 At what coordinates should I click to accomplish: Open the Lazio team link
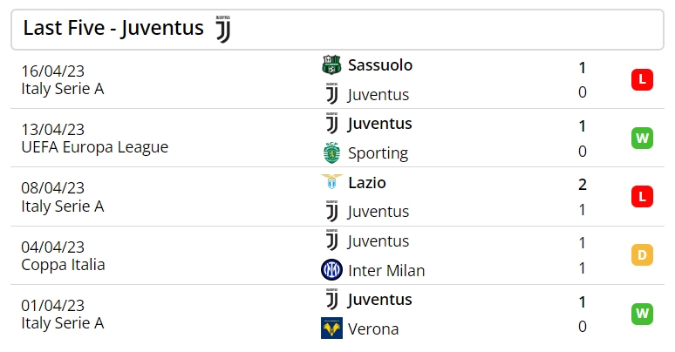(367, 182)
